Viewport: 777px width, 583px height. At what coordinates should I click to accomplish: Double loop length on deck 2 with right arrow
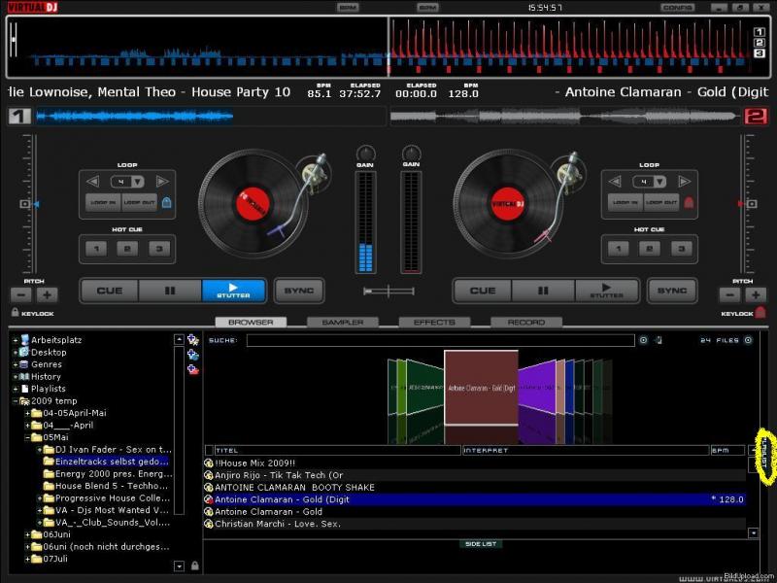pos(685,182)
